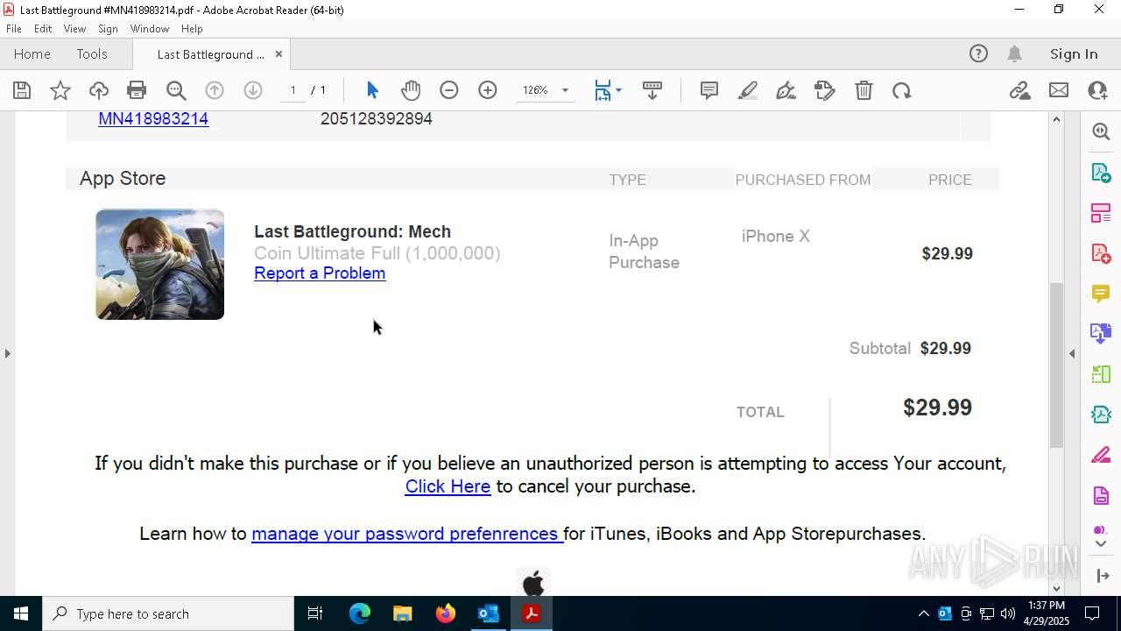This screenshot has width=1121, height=631.
Task: Go to previous page arrow
Action: [x=215, y=90]
